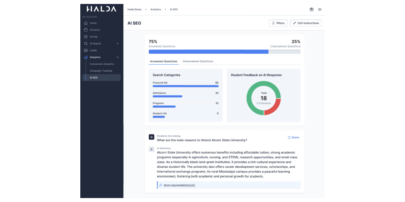Open Conversion Analytics in sidebar

point(102,64)
